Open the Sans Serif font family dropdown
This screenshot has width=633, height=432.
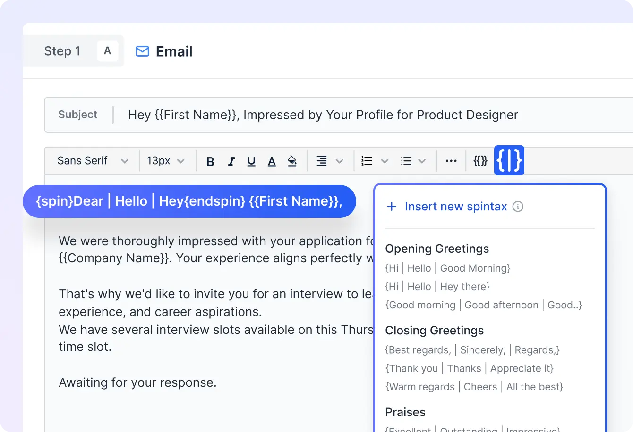pos(92,160)
